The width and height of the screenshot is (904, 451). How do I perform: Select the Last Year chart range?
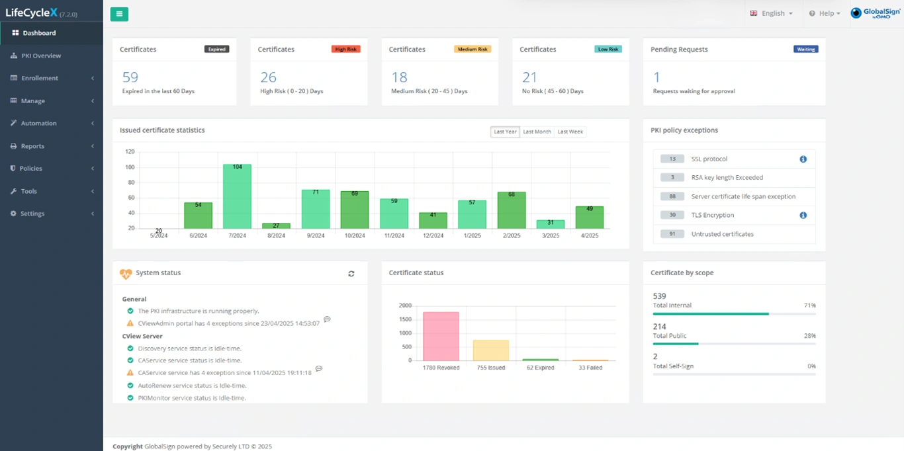coord(505,132)
